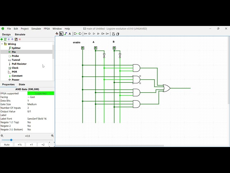Toggle the 'A' input pin
Viewport: 230px width, 173px height.
(x=96, y=48)
